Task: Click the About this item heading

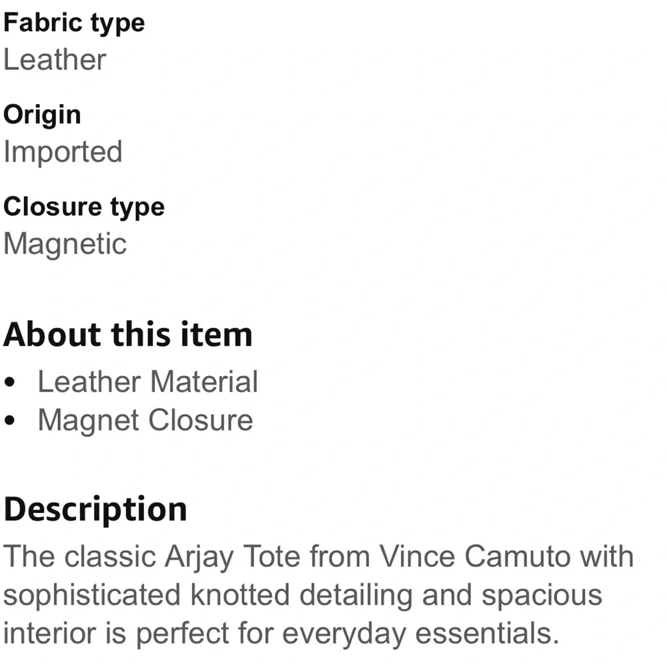Action: pos(128,334)
